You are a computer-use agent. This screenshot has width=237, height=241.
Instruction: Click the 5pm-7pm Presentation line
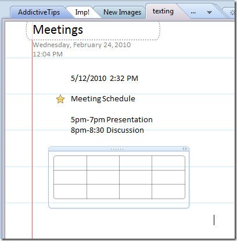pos(112,120)
